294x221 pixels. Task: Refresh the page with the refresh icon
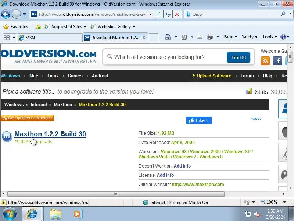[x=168, y=14]
